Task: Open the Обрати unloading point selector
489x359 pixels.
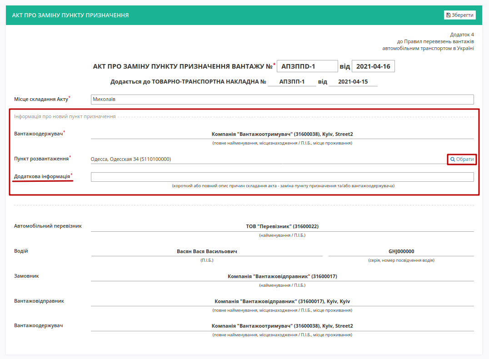Action: pyautogui.click(x=462, y=160)
